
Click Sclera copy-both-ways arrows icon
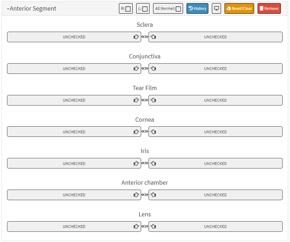tap(145, 37)
